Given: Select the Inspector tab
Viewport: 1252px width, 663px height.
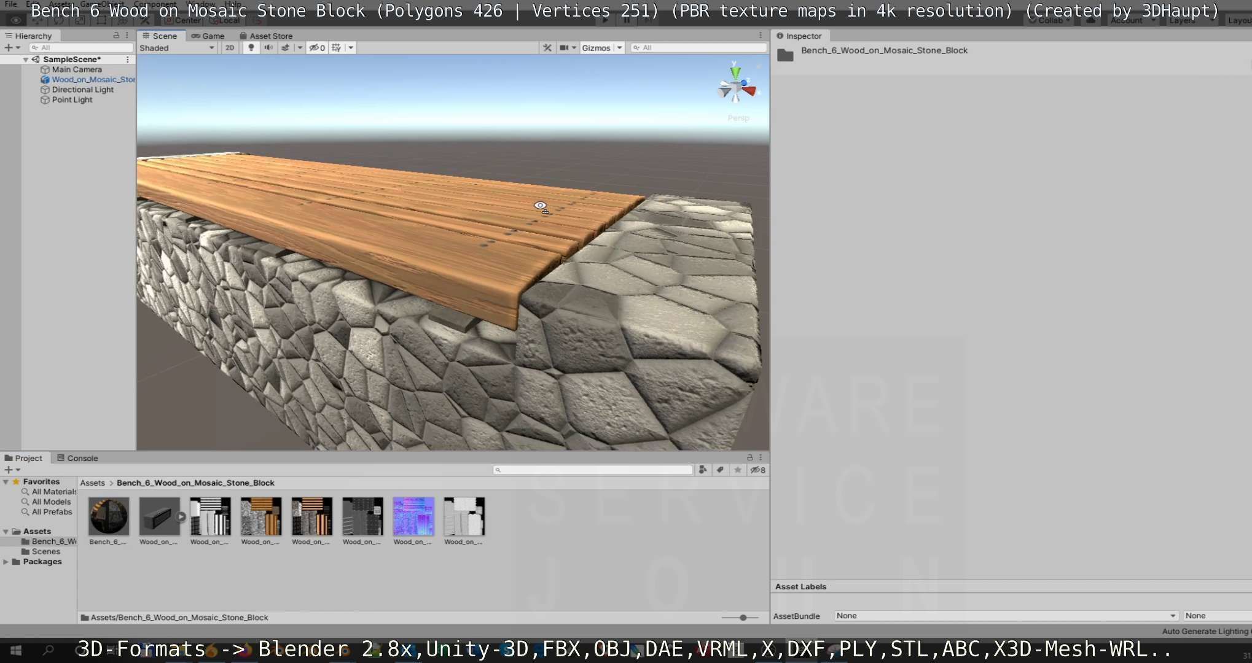Looking at the screenshot, I should pyautogui.click(x=799, y=36).
